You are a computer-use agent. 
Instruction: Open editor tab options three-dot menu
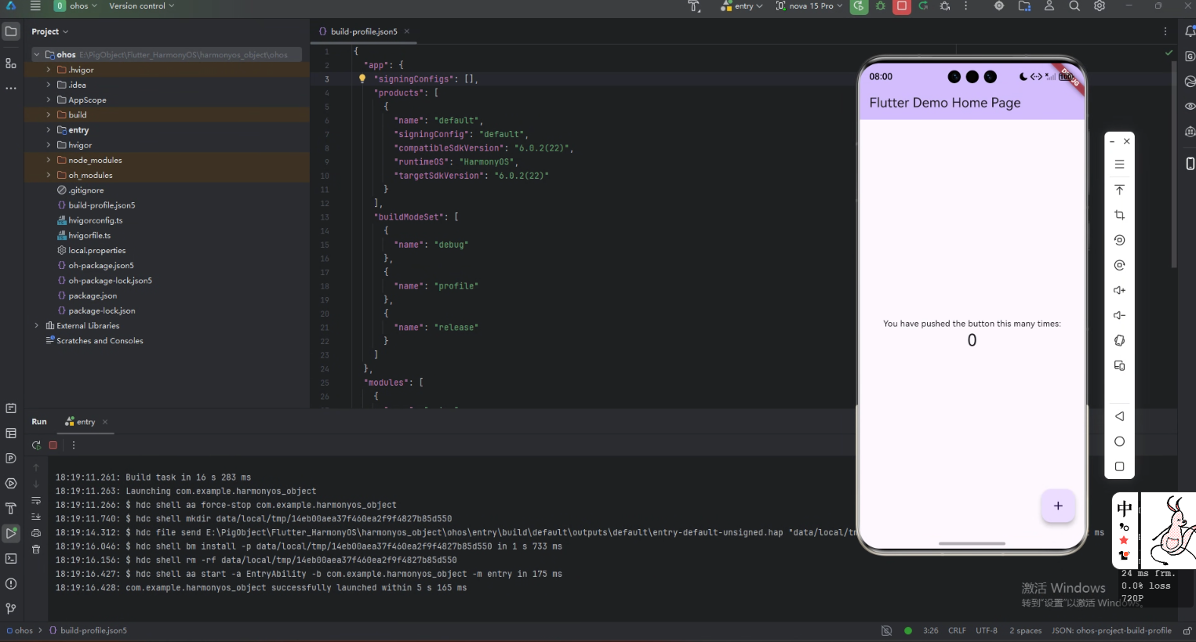click(x=1165, y=31)
